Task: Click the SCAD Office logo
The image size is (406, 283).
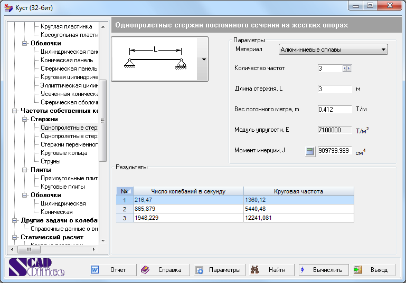Action: (37, 268)
